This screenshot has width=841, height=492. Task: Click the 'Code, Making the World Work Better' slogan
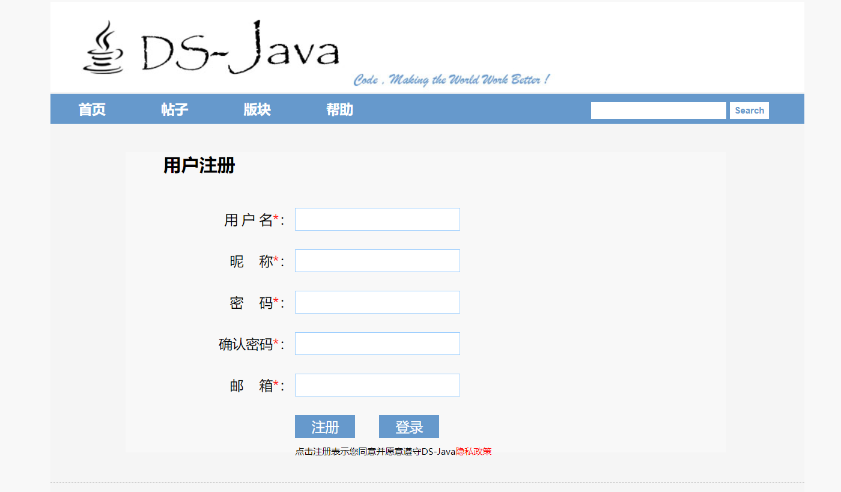(x=451, y=80)
